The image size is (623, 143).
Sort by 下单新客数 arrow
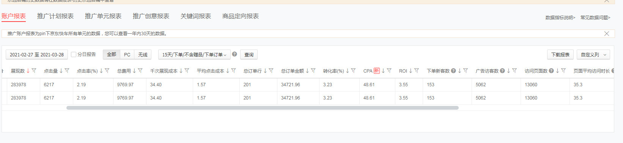(459, 71)
